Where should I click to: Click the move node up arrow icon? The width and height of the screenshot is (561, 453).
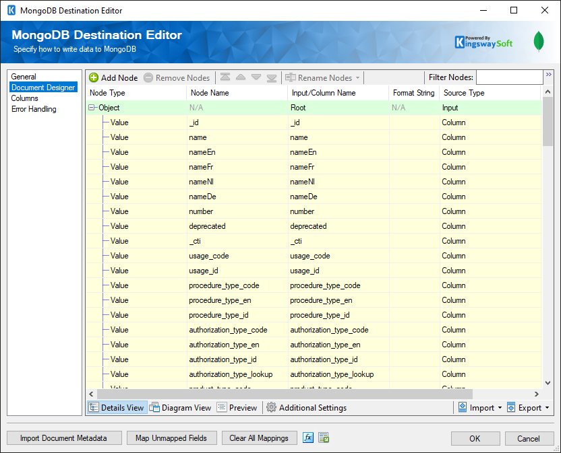[x=241, y=78]
